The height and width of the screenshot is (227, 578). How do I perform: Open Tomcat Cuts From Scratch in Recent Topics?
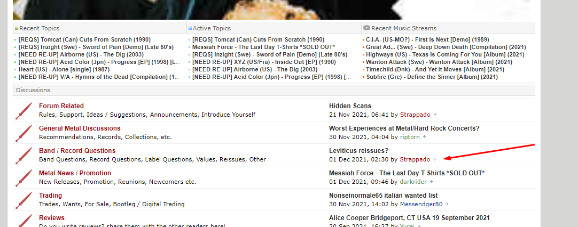tap(84, 39)
